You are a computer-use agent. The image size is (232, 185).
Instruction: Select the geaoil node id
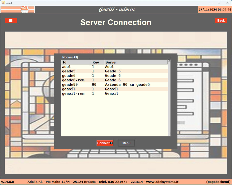(69, 89)
